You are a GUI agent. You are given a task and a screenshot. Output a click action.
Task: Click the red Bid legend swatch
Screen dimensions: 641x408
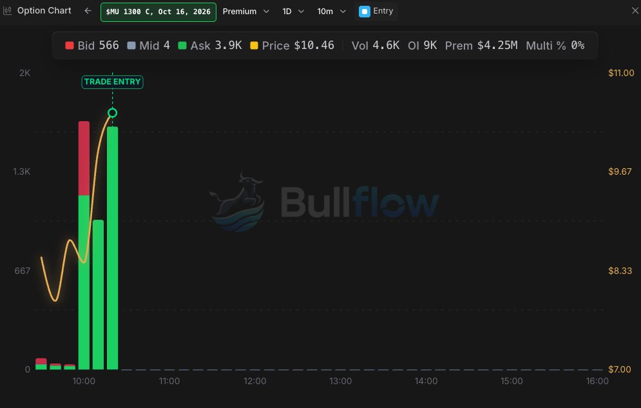click(x=70, y=45)
